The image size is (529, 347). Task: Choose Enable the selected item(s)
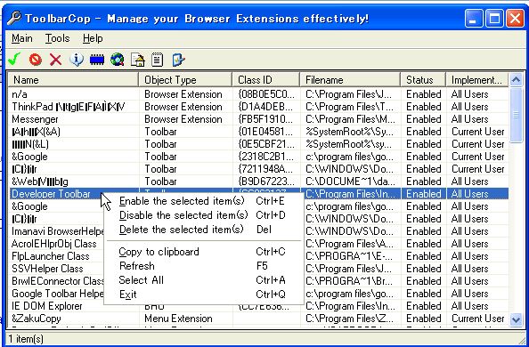[x=203, y=201]
